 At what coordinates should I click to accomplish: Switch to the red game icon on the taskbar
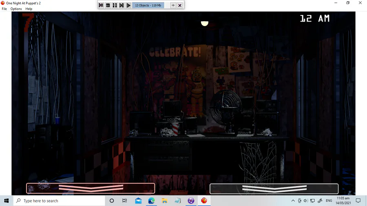204,201
